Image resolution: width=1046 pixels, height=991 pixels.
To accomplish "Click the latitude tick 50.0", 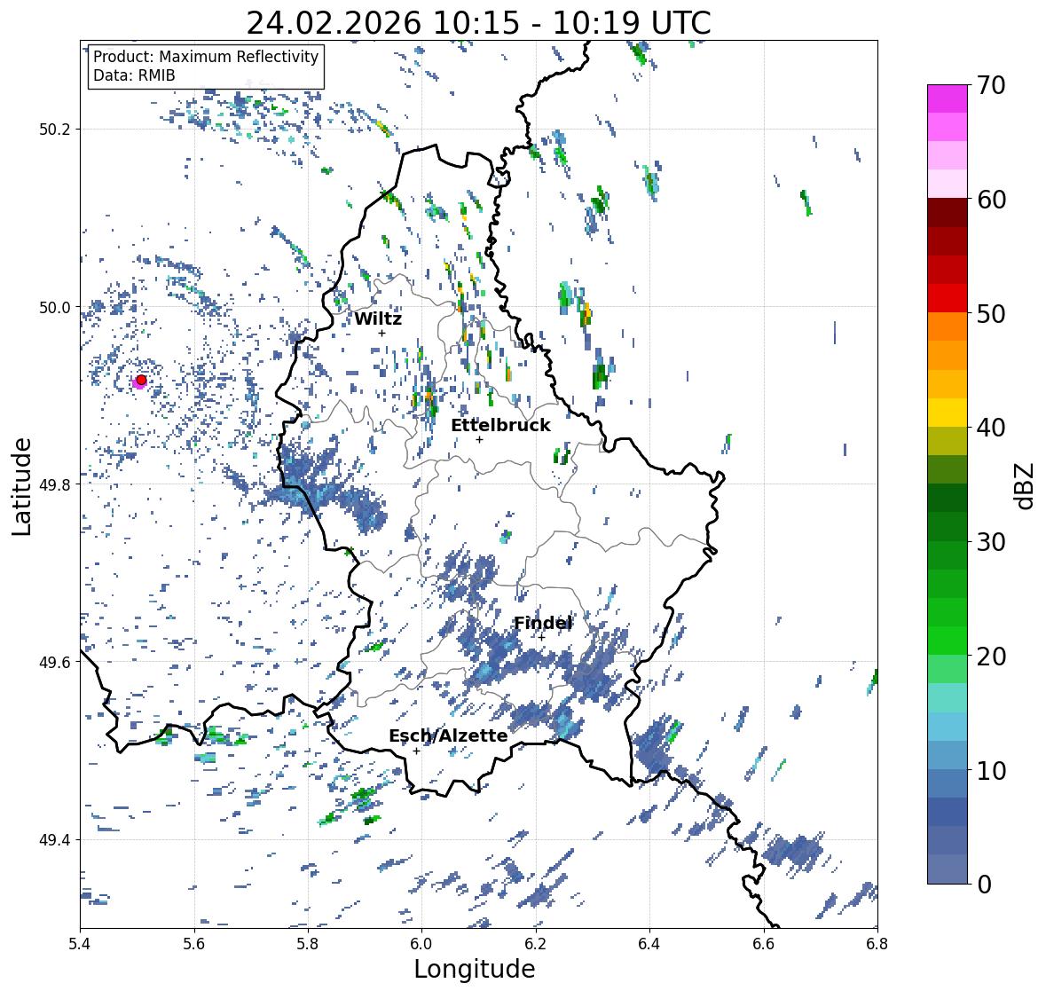I will tap(55, 307).
